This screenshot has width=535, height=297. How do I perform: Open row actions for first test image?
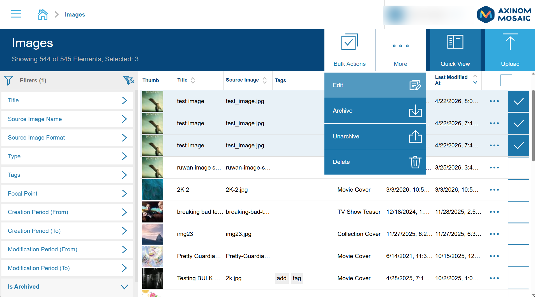pyautogui.click(x=494, y=101)
